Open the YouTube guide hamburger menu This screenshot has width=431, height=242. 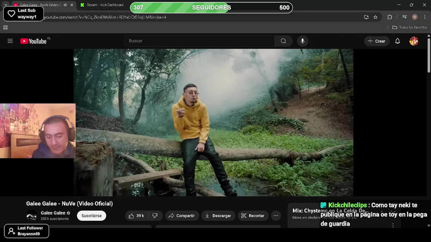(x=10, y=41)
